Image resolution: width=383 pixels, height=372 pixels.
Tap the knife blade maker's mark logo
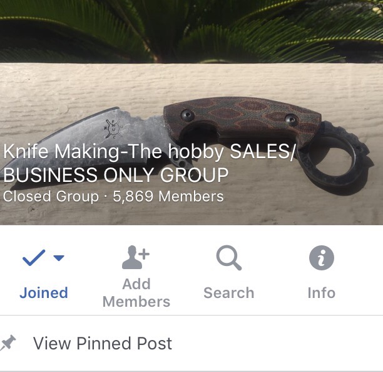click(113, 129)
